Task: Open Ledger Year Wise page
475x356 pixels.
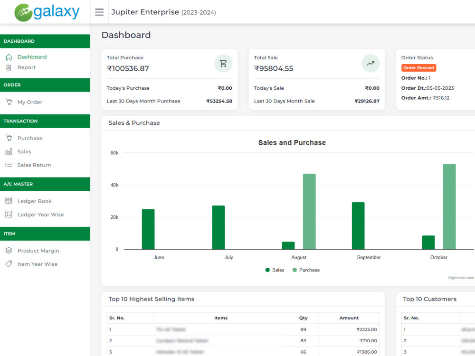Action: [x=40, y=215]
